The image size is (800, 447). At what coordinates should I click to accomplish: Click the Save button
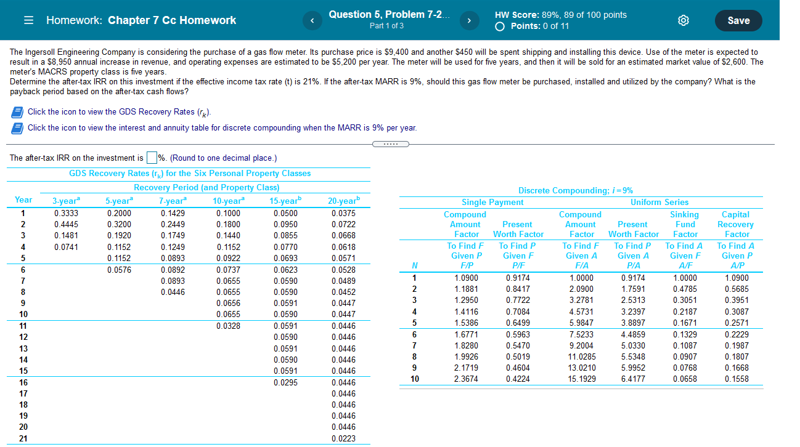(738, 20)
